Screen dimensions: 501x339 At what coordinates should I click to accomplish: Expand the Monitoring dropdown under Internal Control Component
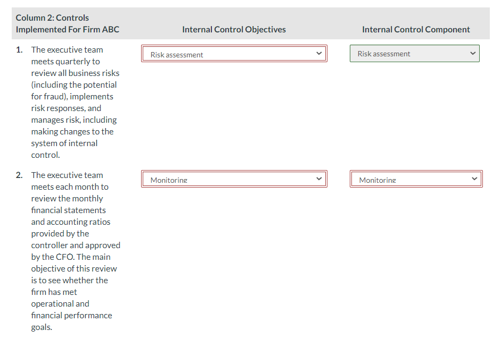pyautogui.click(x=416, y=179)
